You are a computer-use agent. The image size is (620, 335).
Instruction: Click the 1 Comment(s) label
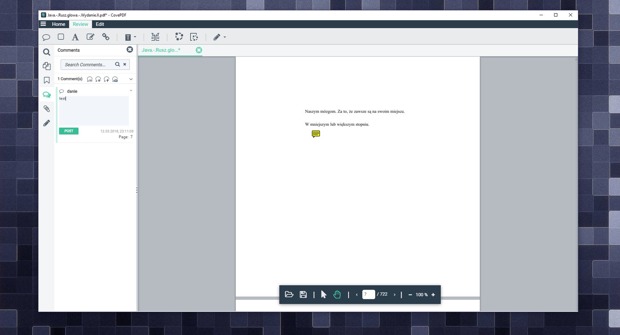(70, 79)
